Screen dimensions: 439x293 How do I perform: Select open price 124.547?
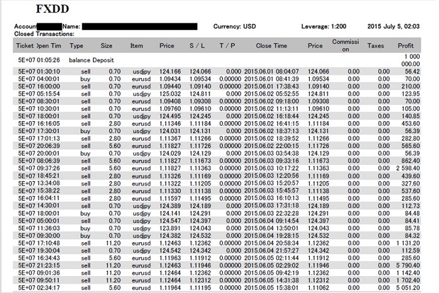170,221
